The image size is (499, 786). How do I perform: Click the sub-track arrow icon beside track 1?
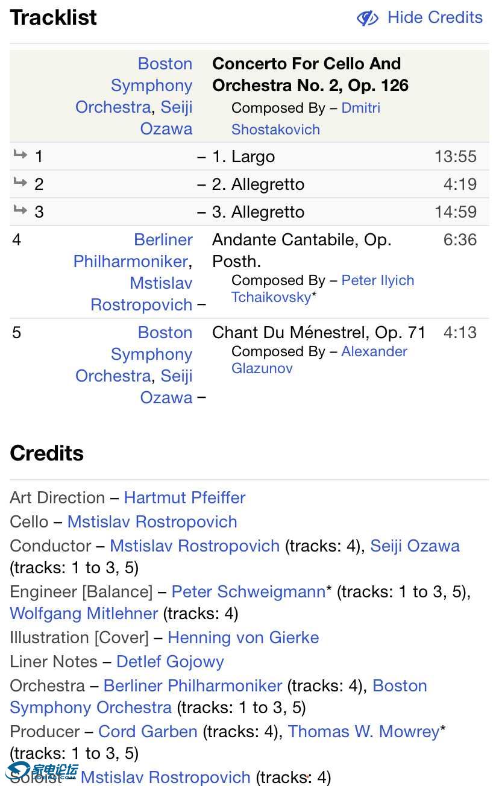pyautogui.click(x=20, y=156)
